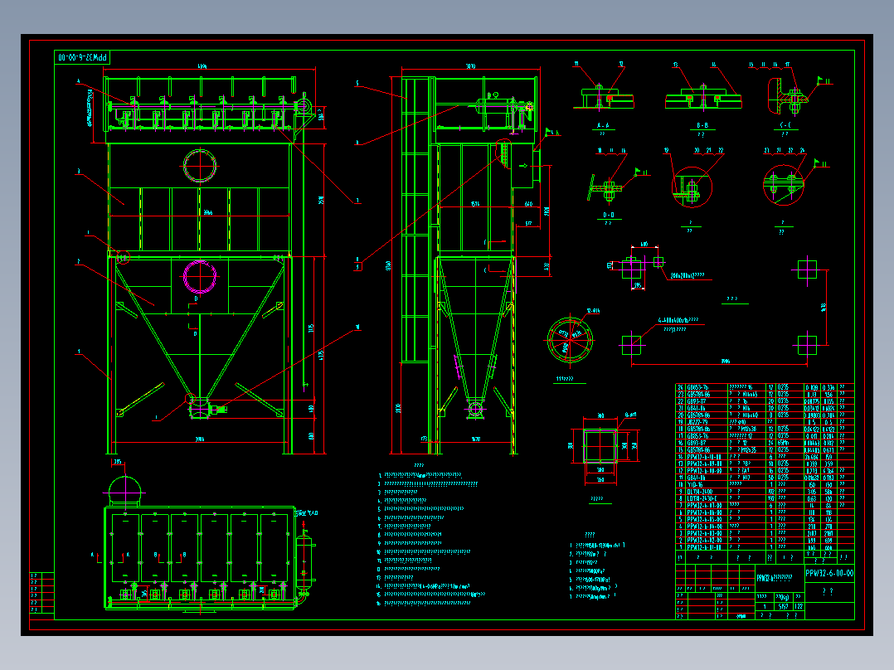Click the first numbered technical requirement note
Image resolution: width=894 pixels, height=670 pixels.
pyautogui.click(x=420, y=475)
